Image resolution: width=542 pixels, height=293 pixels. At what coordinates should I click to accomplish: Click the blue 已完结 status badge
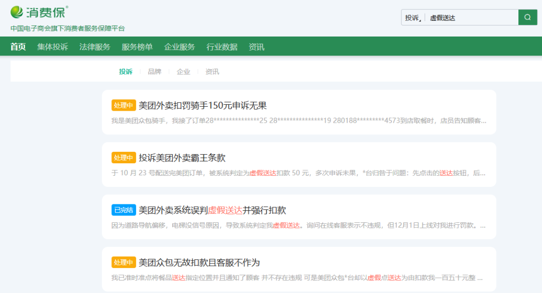point(123,210)
